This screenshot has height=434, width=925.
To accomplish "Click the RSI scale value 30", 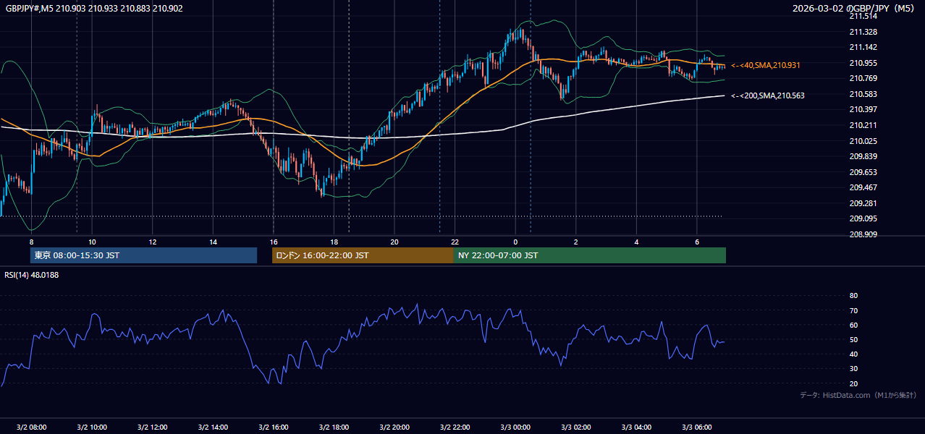I will tap(853, 369).
